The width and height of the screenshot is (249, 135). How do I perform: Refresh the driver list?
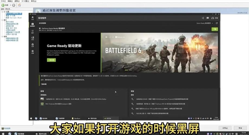pos(217,23)
